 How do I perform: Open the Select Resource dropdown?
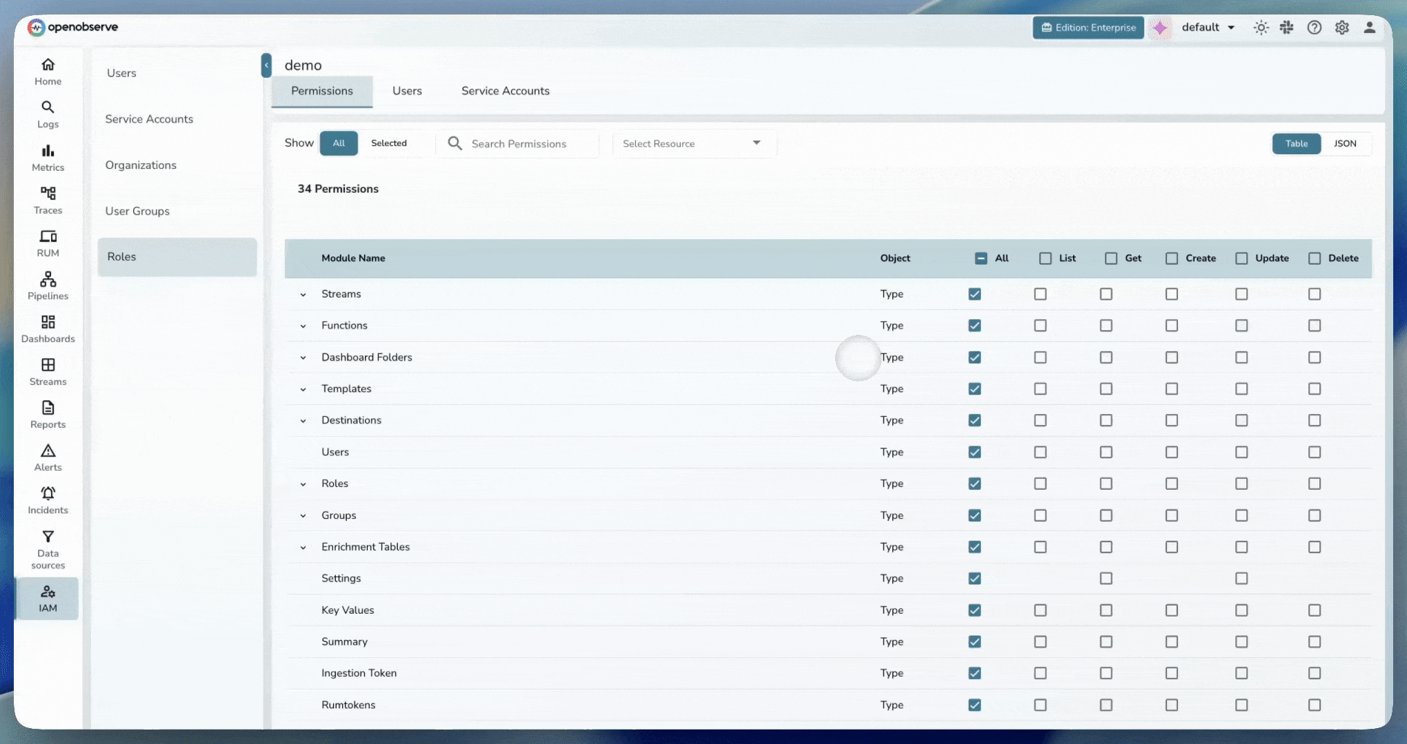tap(695, 143)
